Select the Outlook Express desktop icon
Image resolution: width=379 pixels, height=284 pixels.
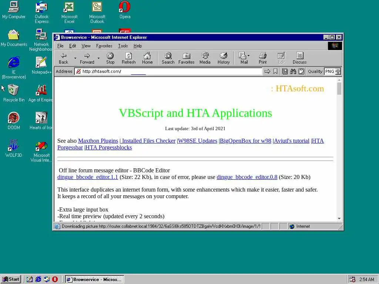click(x=41, y=13)
